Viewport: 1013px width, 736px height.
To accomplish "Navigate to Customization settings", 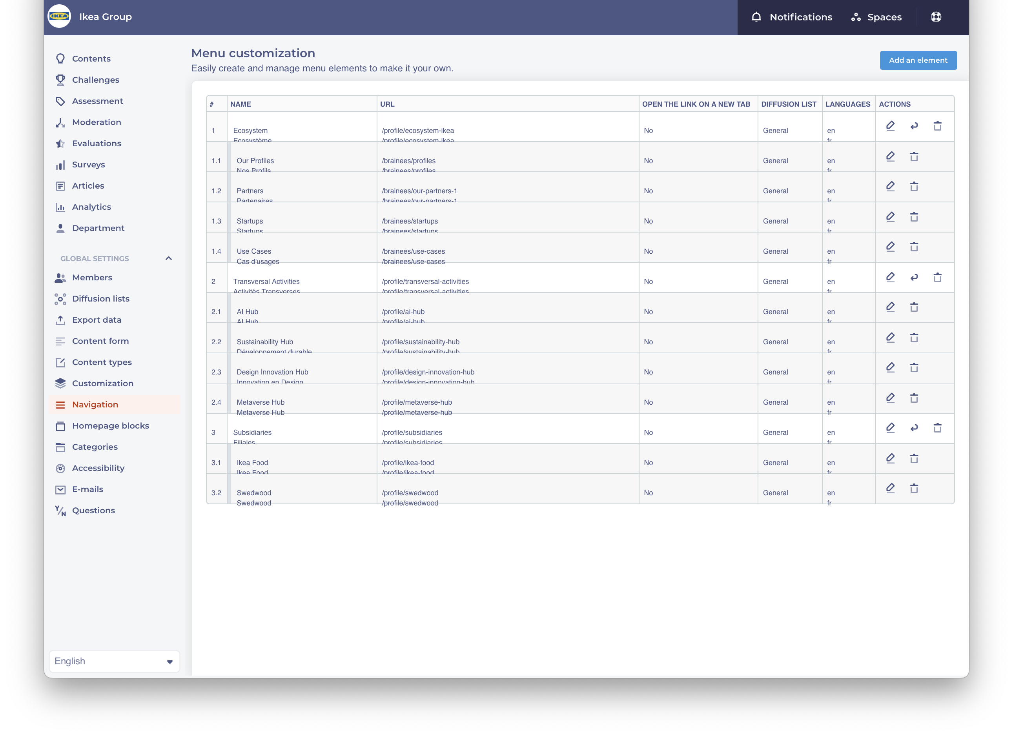I will (x=102, y=383).
